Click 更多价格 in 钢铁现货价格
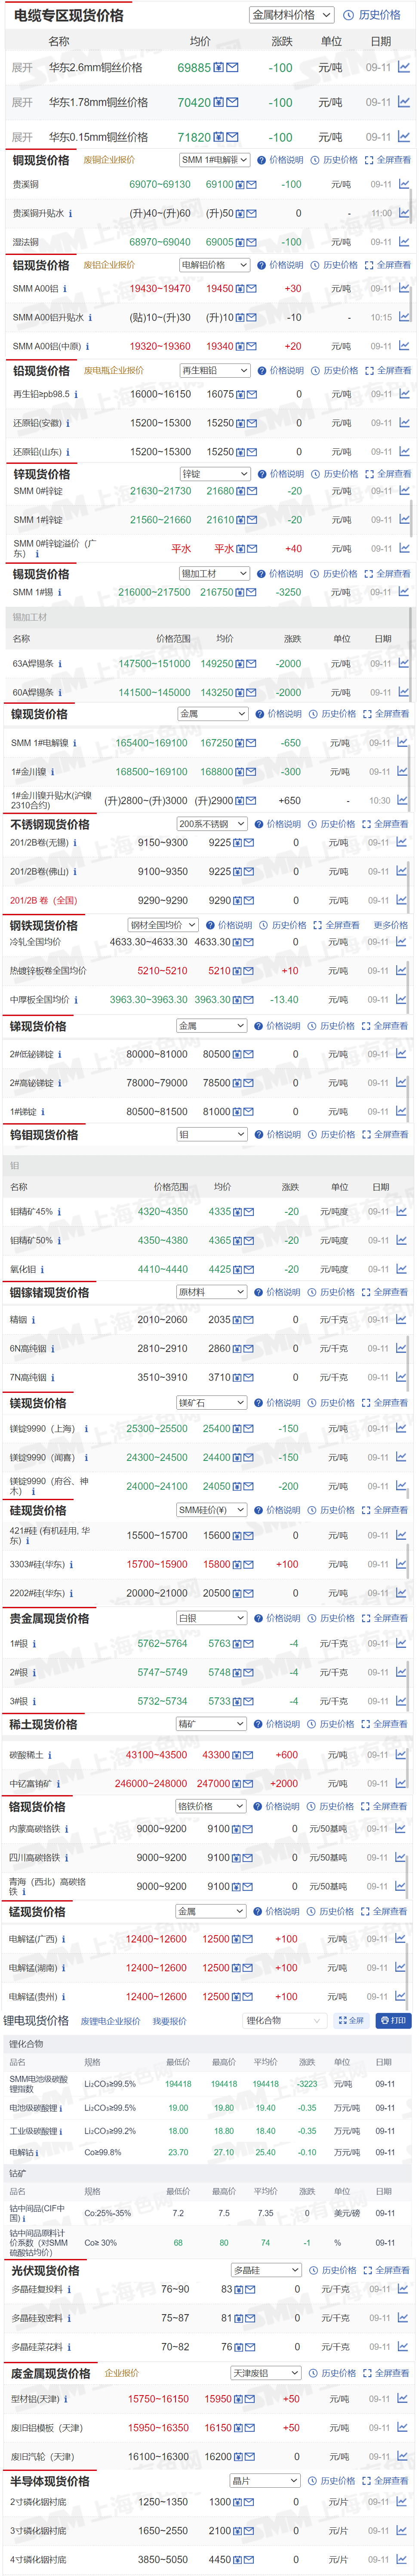Screen dimensions: 419x2576 391,925
